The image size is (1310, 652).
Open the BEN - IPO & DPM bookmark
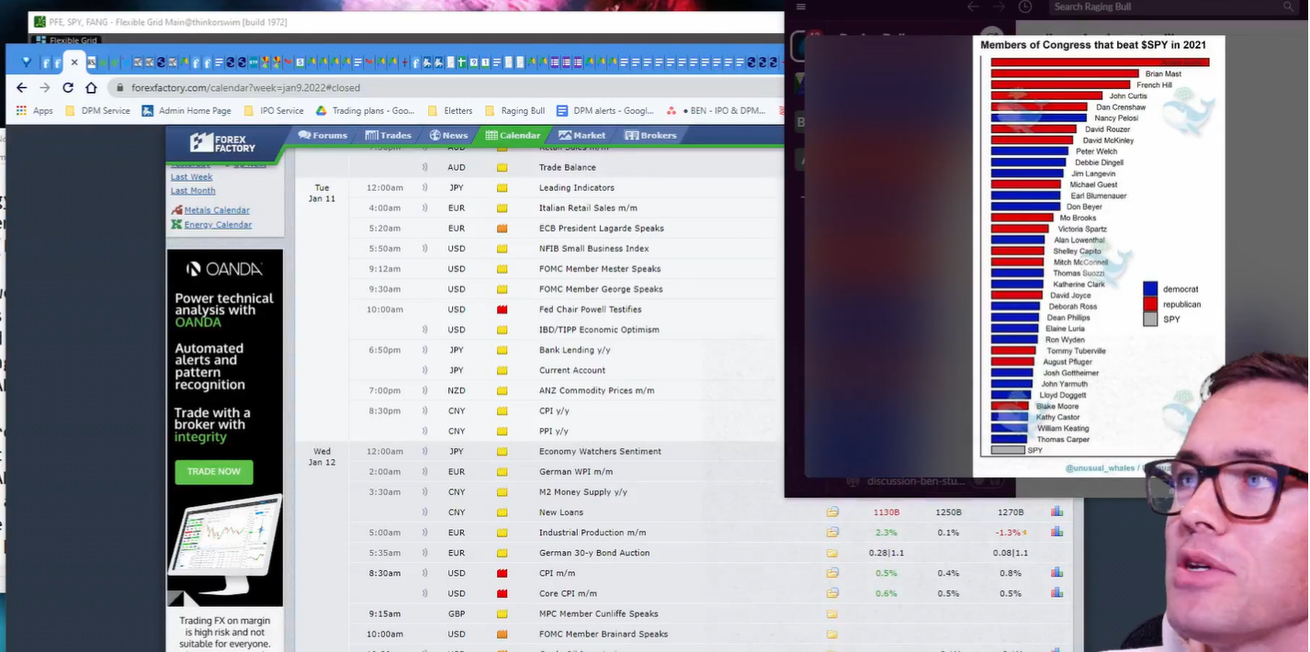pyautogui.click(x=717, y=110)
